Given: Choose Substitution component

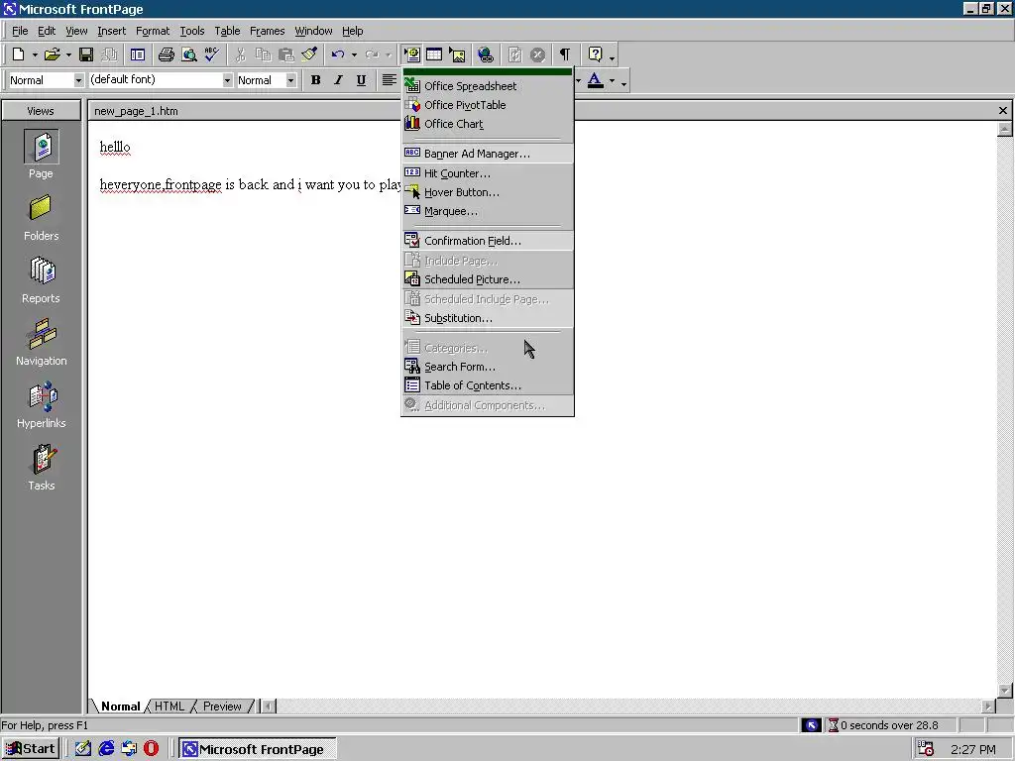Looking at the screenshot, I should (488, 318).
